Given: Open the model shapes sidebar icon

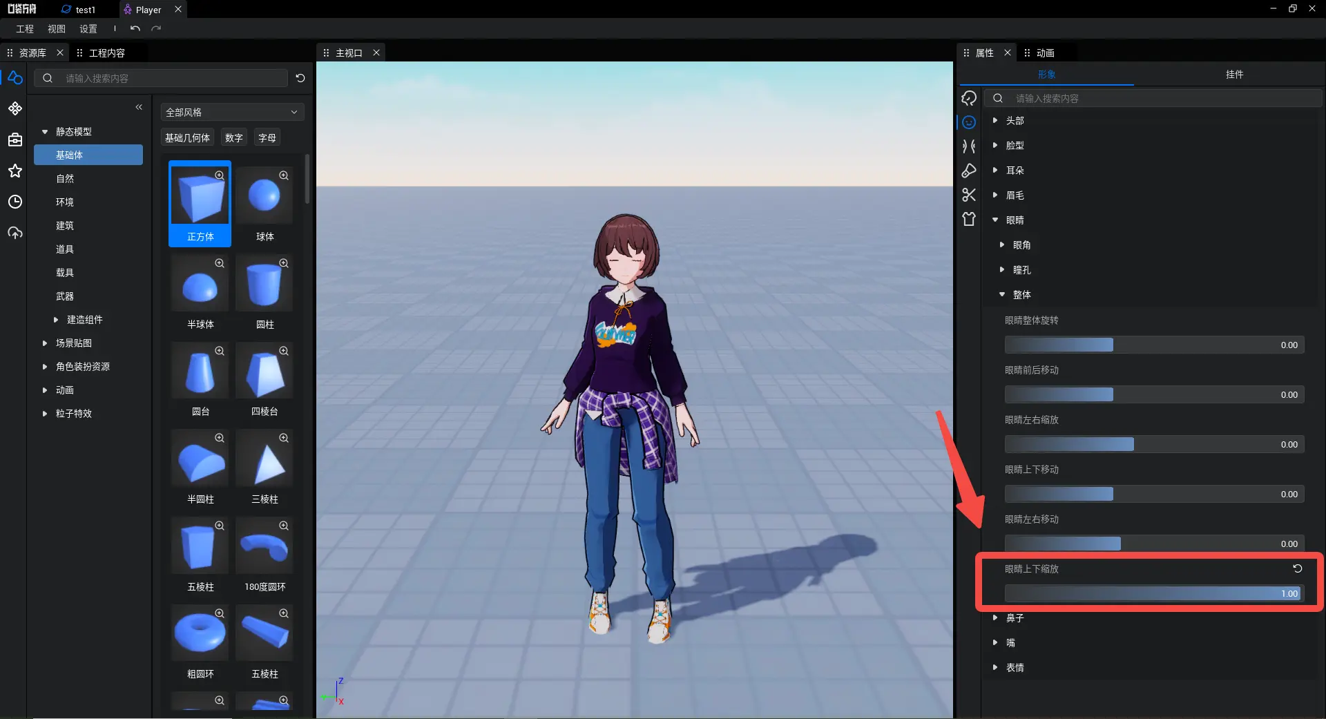Looking at the screenshot, I should point(15,78).
